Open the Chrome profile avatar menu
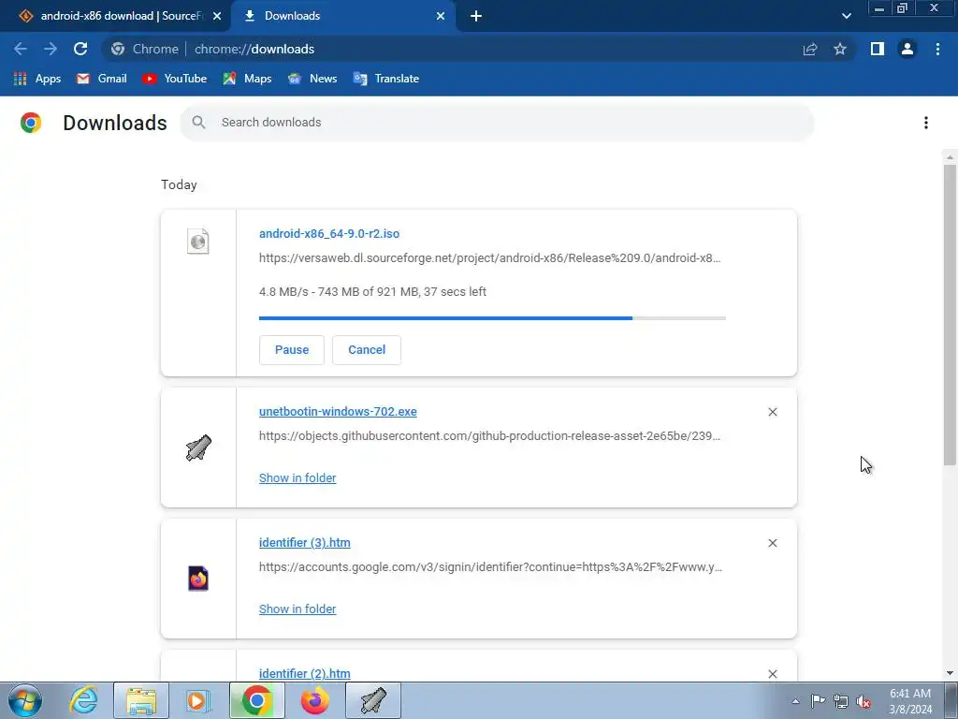 [907, 49]
